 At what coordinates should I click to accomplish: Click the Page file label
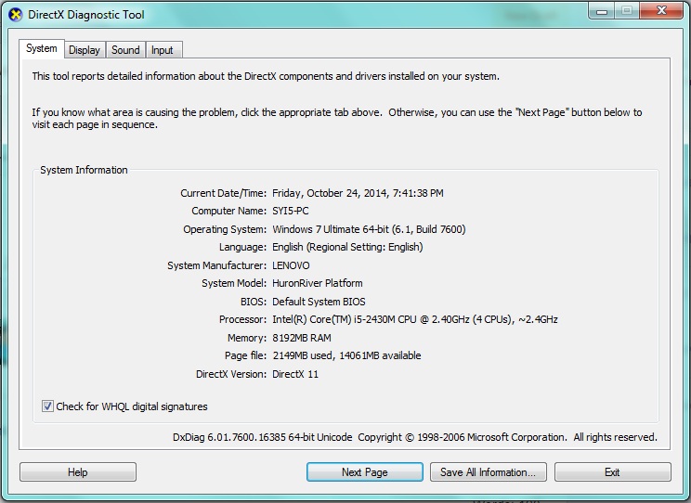(x=245, y=355)
